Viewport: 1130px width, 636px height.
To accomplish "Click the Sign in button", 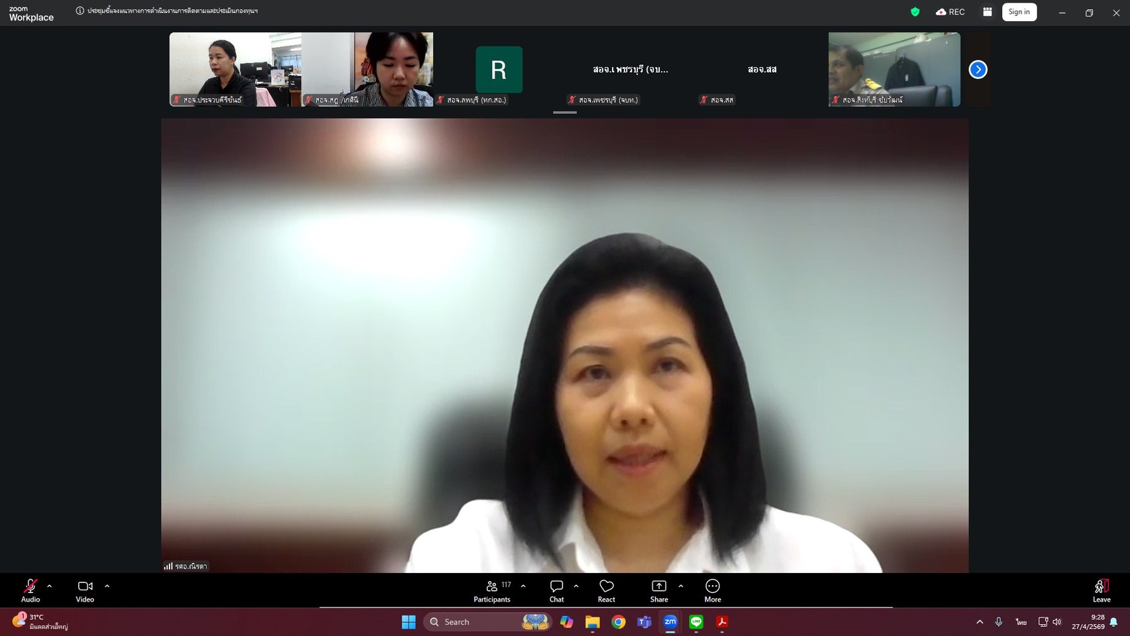I will point(1019,12).
